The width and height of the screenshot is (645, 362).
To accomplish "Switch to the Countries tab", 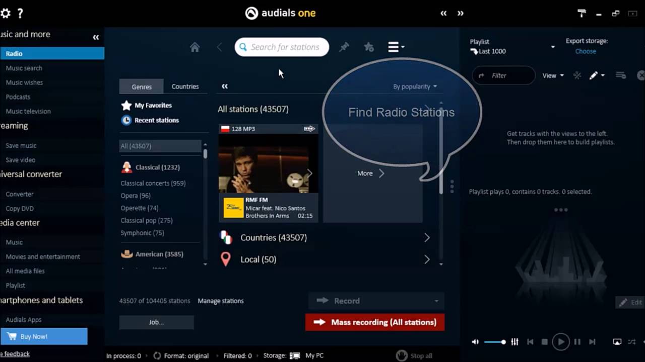I will pos(185,86).
